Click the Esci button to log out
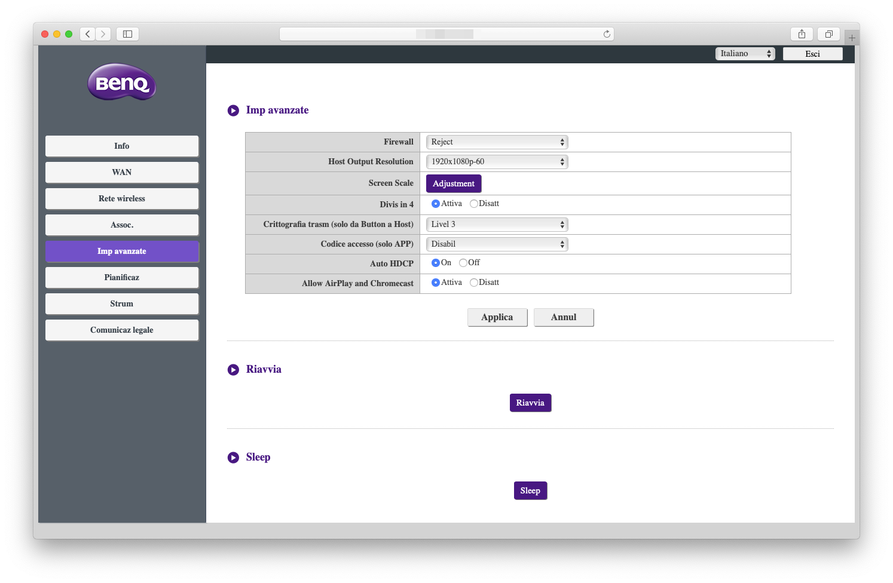The image size is (893, 583). click(x=812, y=53)
